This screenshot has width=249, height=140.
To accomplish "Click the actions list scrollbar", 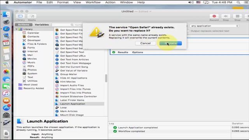I will pyautogui.click(x=106, y=78).
